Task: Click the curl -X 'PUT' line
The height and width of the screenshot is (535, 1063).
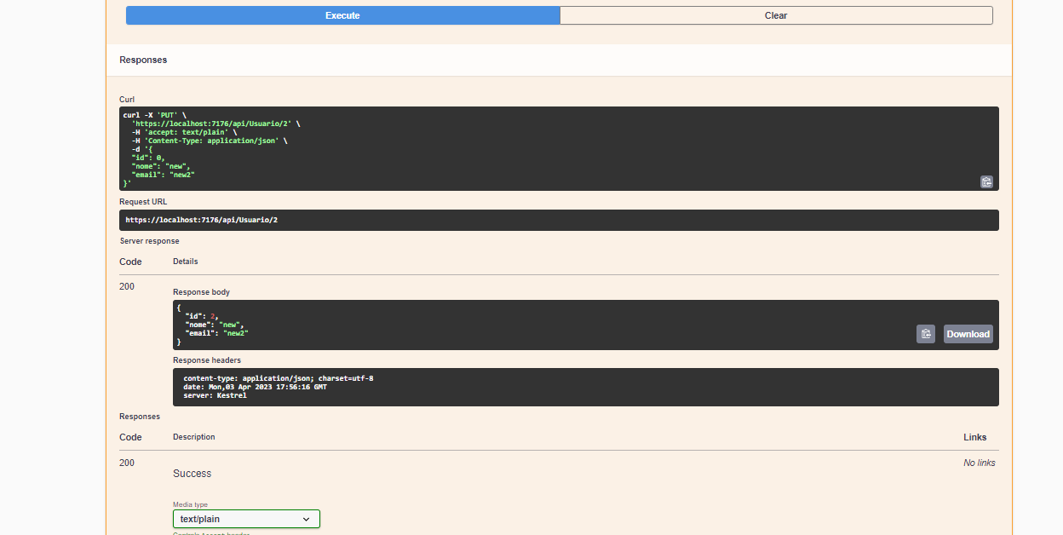Action: [154, 115]
